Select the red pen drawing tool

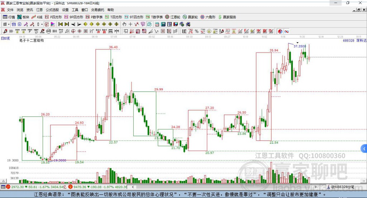click(5, 31)
